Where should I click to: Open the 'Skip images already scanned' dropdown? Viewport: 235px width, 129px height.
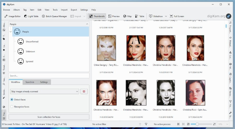pos(44,91)
